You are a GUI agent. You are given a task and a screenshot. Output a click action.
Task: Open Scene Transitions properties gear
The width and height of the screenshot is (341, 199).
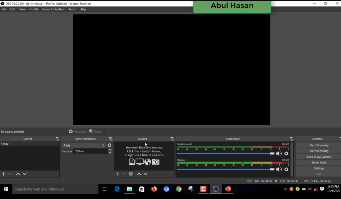pos(109,145)
